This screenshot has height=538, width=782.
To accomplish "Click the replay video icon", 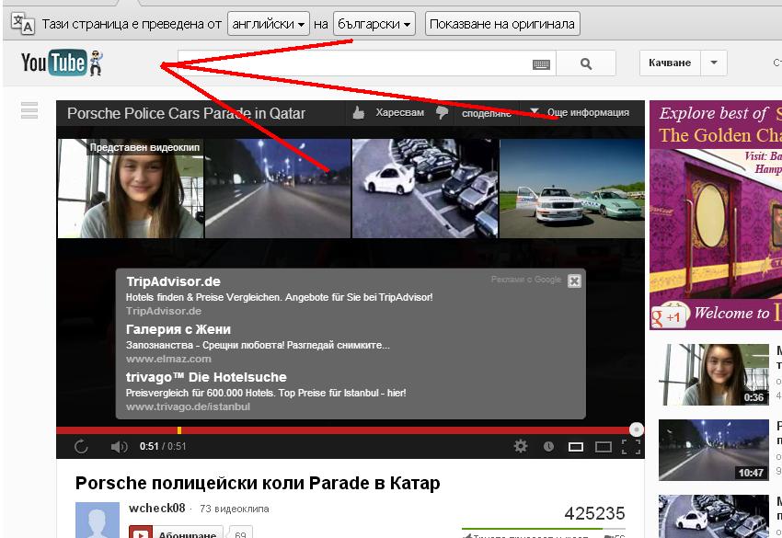I will pyautogui.click(x=81, y=446).
